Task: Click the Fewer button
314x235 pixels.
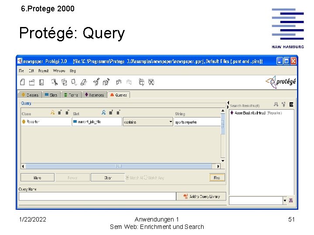Action: point(72,178)
